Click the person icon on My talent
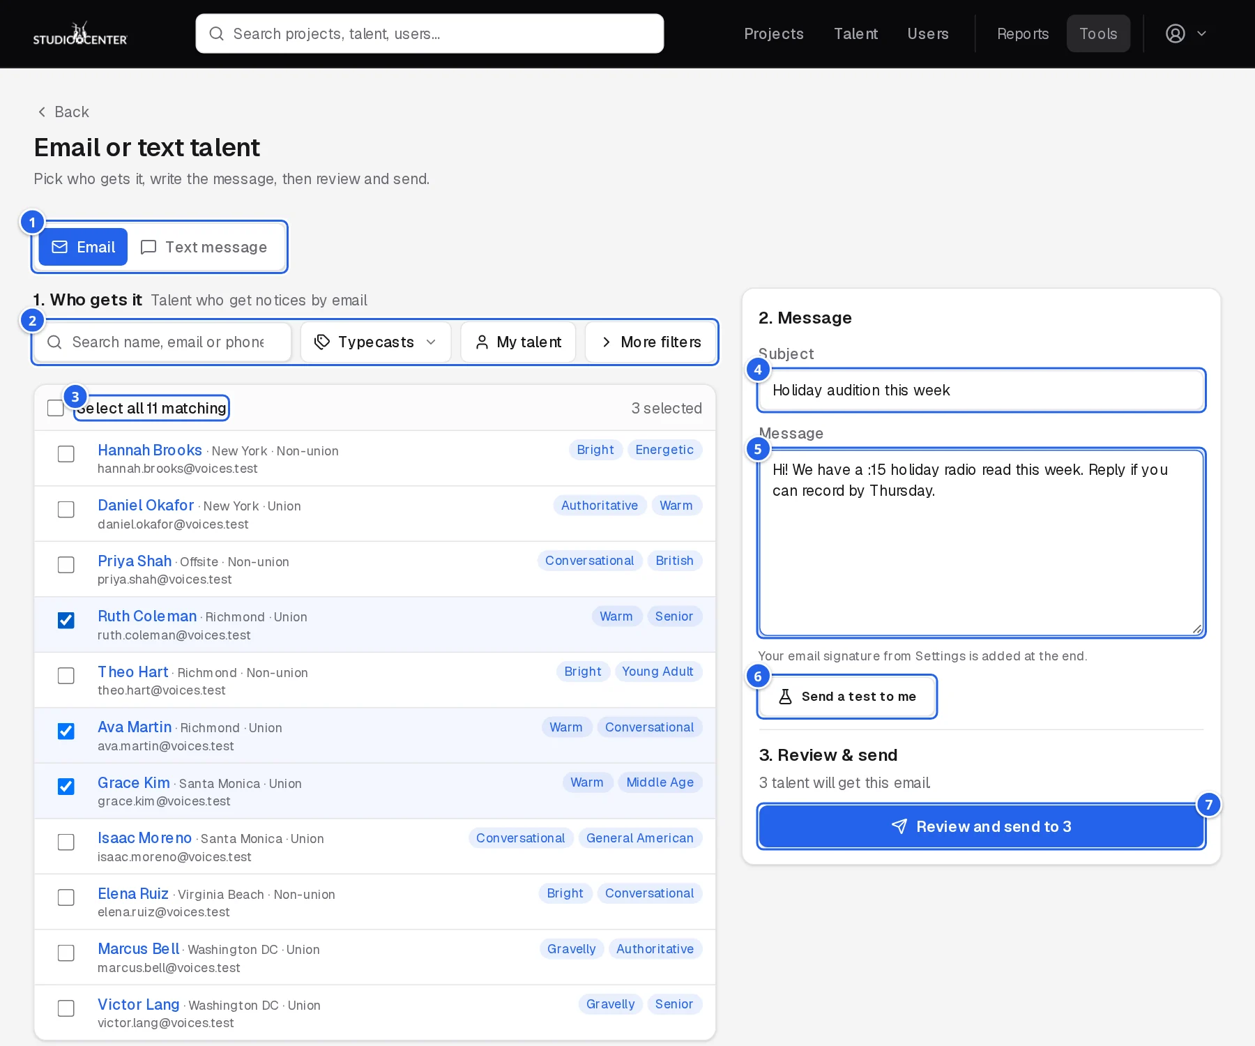The image size is (1255, 1046). [x=482, y=342]
